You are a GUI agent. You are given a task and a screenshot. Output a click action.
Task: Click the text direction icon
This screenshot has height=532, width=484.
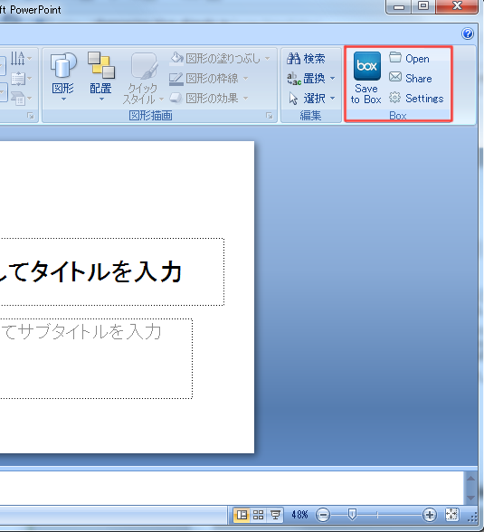(17, 58)
